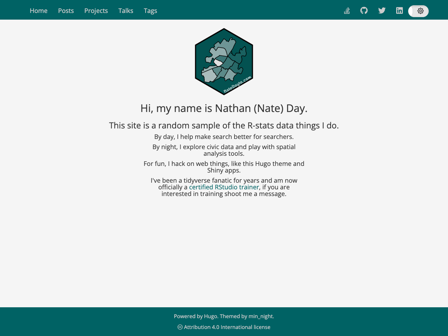This screenshot has width=448, height=336.
Task: Open the Home navigation menu item
Action: point(38,10)
